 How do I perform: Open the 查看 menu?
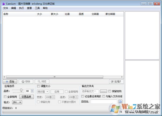pos(29,8)
